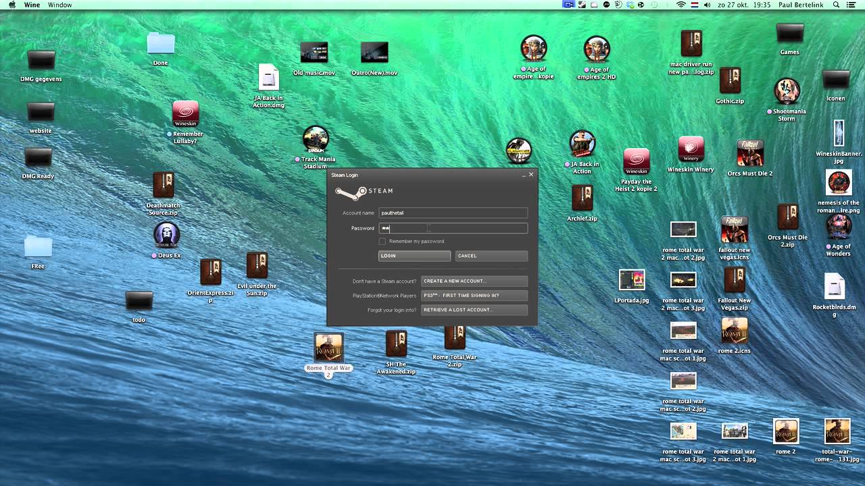Select Deathmatch Source.zip archive
This screenshot has width=865, height=486.
click(163, 185)
